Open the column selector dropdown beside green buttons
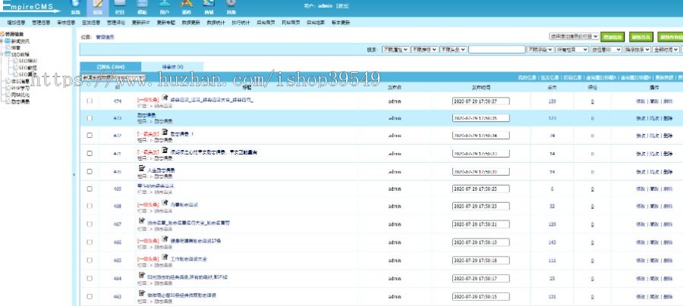 pyautogui.click(x=574, y=37)
